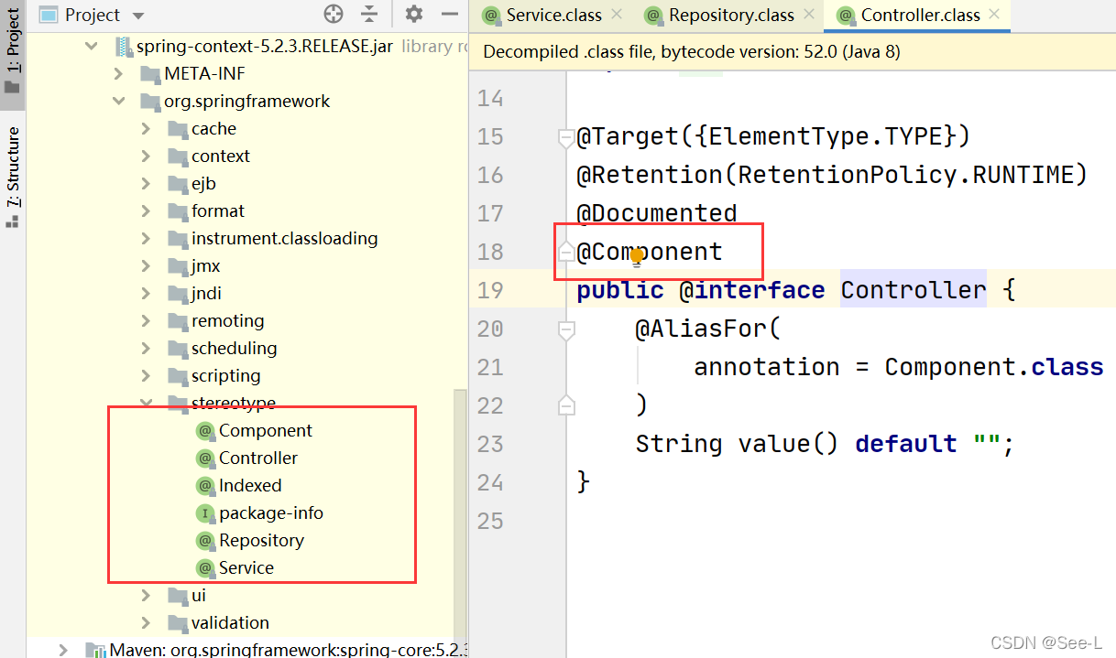Image resolution: width=1116 pixels, height=658 pixels.
Task: Fold annotations at line 15 gutter
Action: coord(566,137)
